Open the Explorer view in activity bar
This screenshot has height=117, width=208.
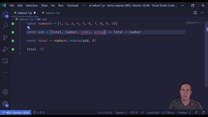(5, 14)
